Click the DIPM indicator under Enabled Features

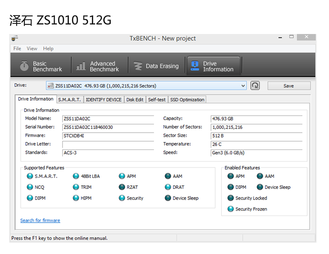pyautogui.click(x=231, y=187)
